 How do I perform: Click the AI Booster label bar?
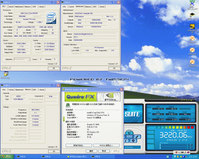[132, 147]
